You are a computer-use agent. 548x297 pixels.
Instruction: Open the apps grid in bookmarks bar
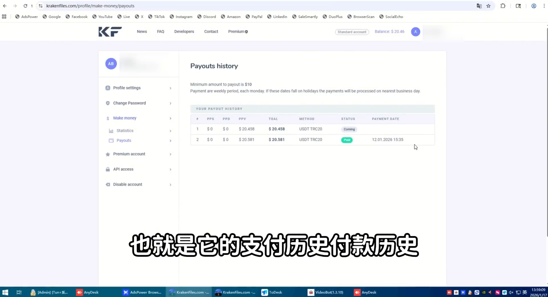(4, 17)
